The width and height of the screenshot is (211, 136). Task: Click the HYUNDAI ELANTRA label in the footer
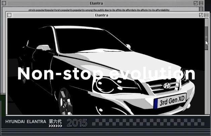pyautogui.click(x=26, y=122)
